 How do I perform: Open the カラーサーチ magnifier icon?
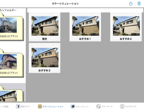(x=98, y=106)
